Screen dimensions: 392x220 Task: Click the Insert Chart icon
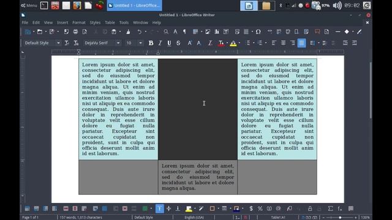pyautogui.click(x=217, y=32)
